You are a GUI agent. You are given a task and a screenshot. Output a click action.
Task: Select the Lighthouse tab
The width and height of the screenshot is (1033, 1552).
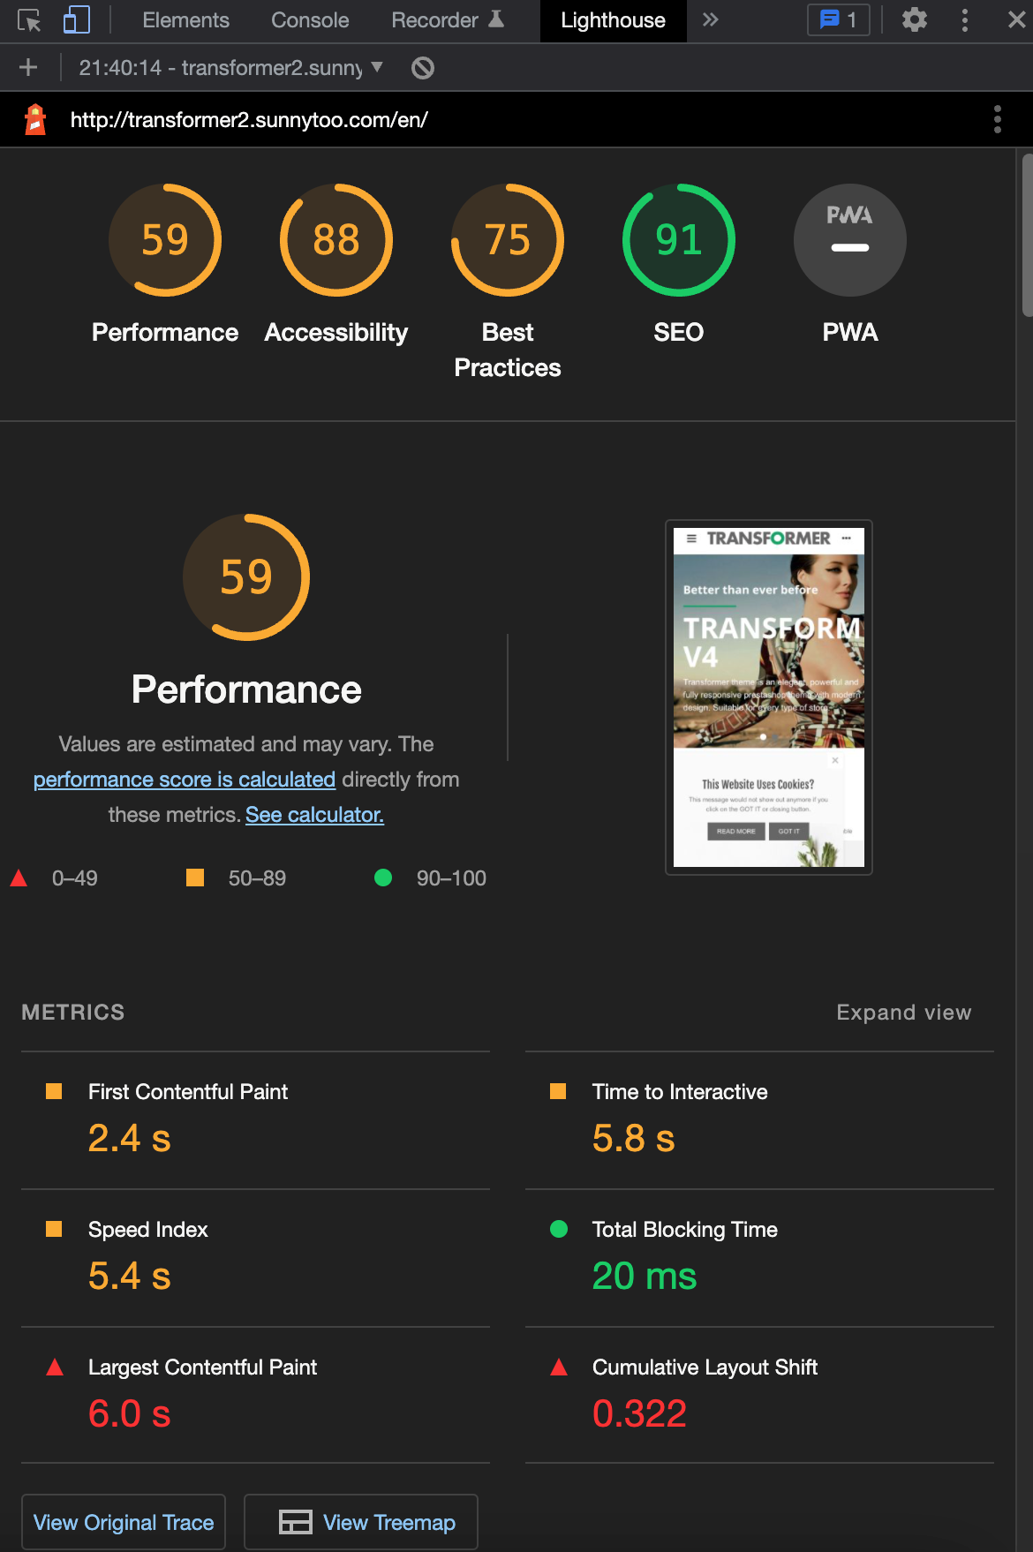coord(613,20)
